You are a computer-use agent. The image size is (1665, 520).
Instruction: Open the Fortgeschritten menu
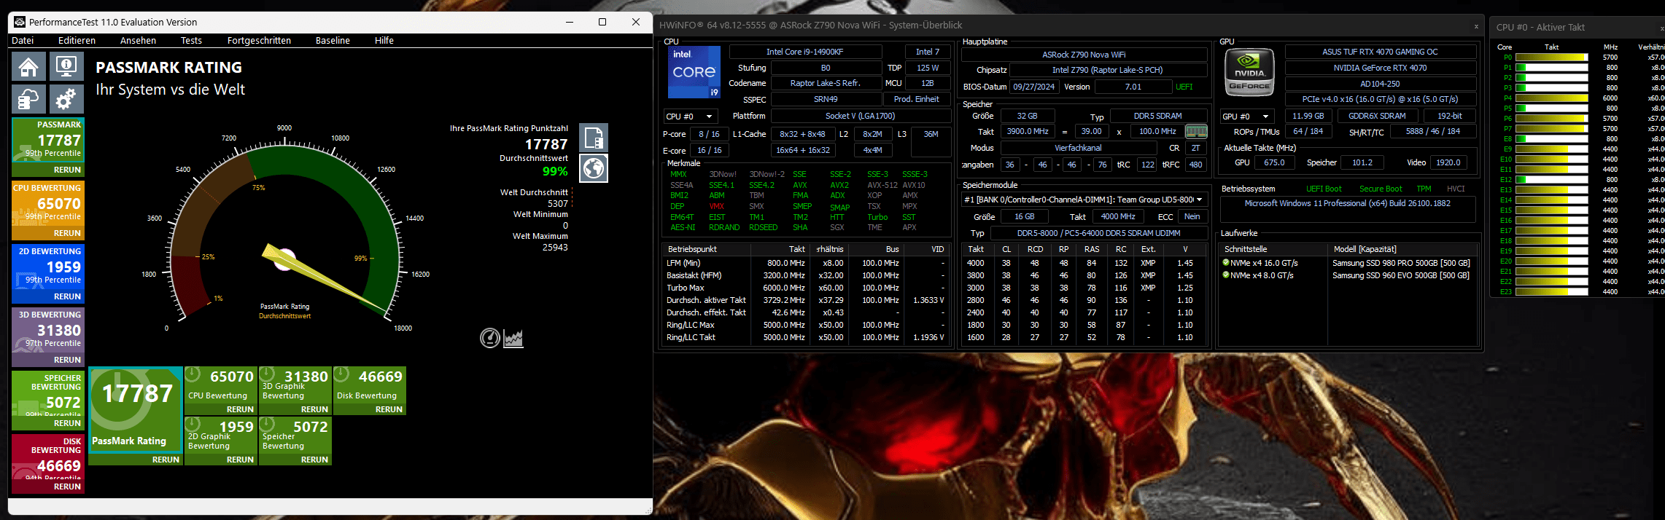point(259,41)
